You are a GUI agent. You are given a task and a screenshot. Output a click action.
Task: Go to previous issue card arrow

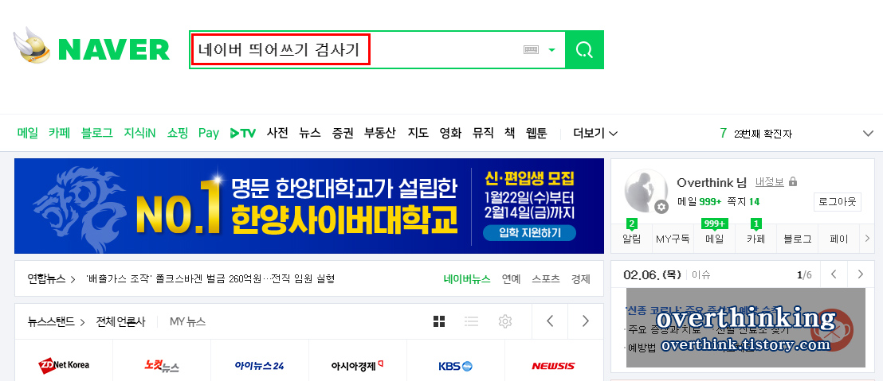point(834,274)
